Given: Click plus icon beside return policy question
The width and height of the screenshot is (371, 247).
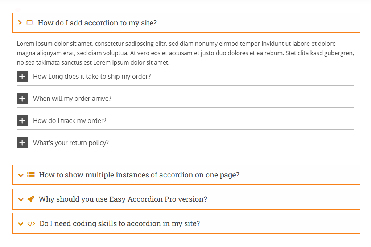Looking at the screenshot, I should [22, 143].
